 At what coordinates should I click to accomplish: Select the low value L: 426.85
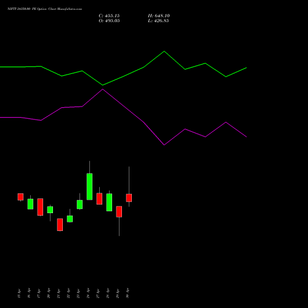coord(158,21)
